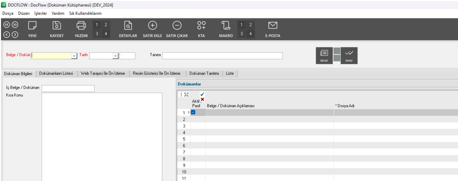Toggle the Aktif/Pasif checkbox in row 1
The height and width of the screenshot is (181, 458).
(193, 113)
